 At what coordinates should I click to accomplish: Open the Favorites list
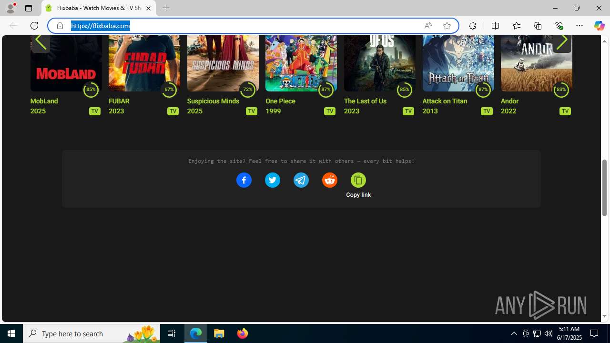[516, 26]
